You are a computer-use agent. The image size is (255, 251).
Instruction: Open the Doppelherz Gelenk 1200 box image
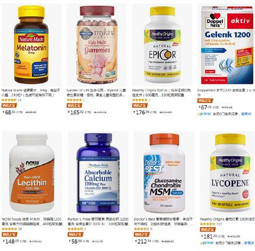coord(228,45)
